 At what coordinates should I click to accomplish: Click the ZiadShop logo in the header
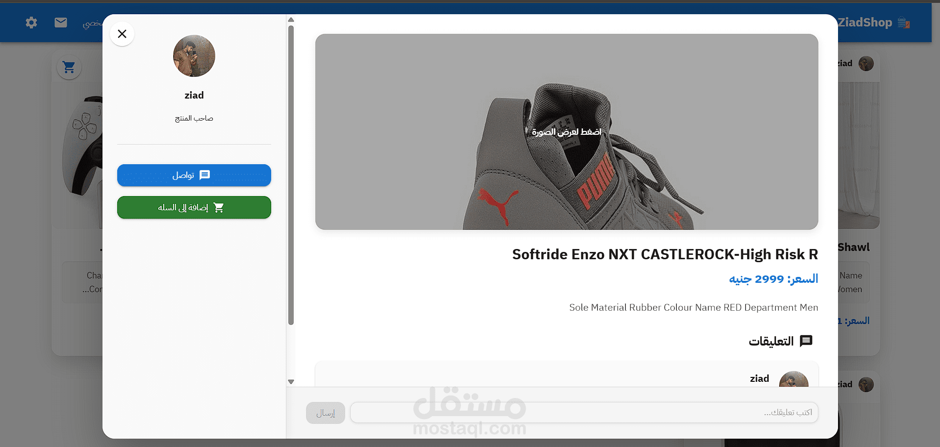(874, 23)
